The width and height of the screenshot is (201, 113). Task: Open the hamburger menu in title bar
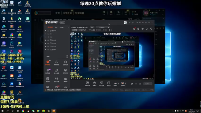click(143, 23)
